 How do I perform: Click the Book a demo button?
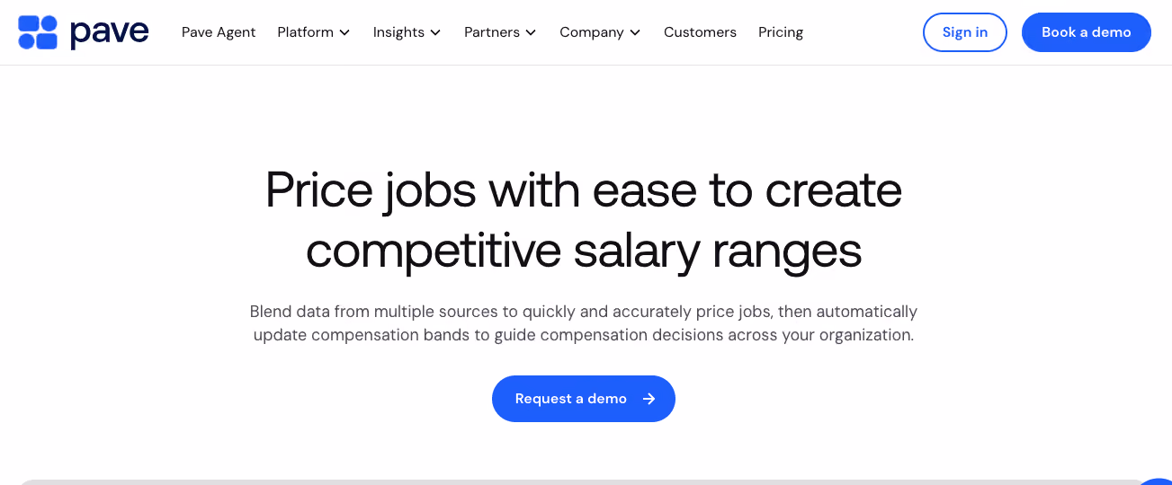[x=1087, y=32]
